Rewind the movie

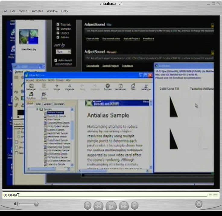click(98, 206)
